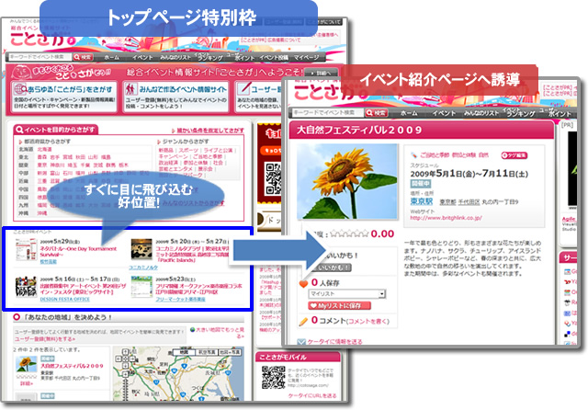The height and width of the screenshot is (410, 588).
Task: Click the タグ編集 button
Action: [514, 155]
